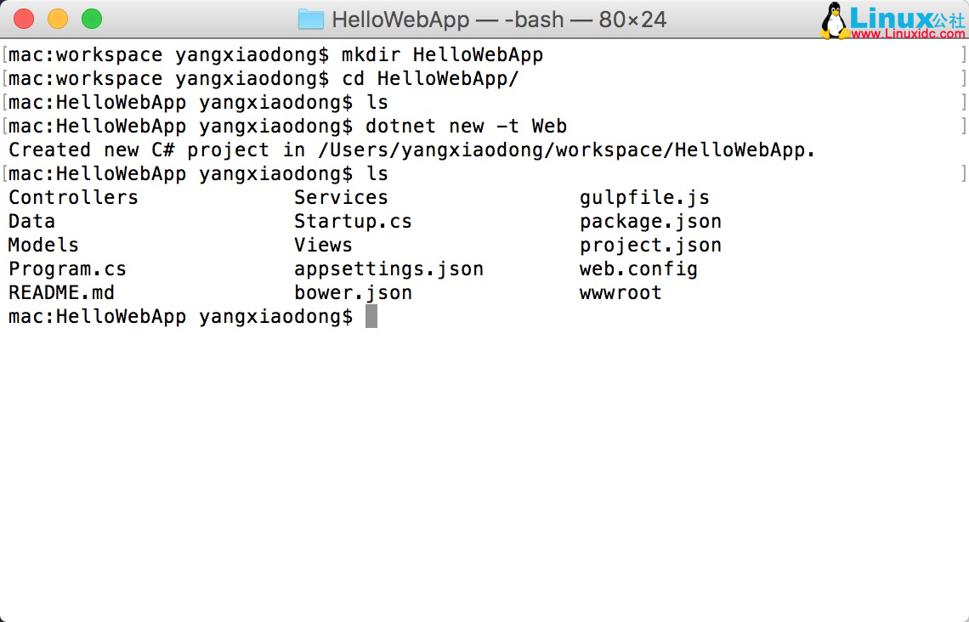Click the bower.json file name
The image size is (969, 622).
point(353,292)
